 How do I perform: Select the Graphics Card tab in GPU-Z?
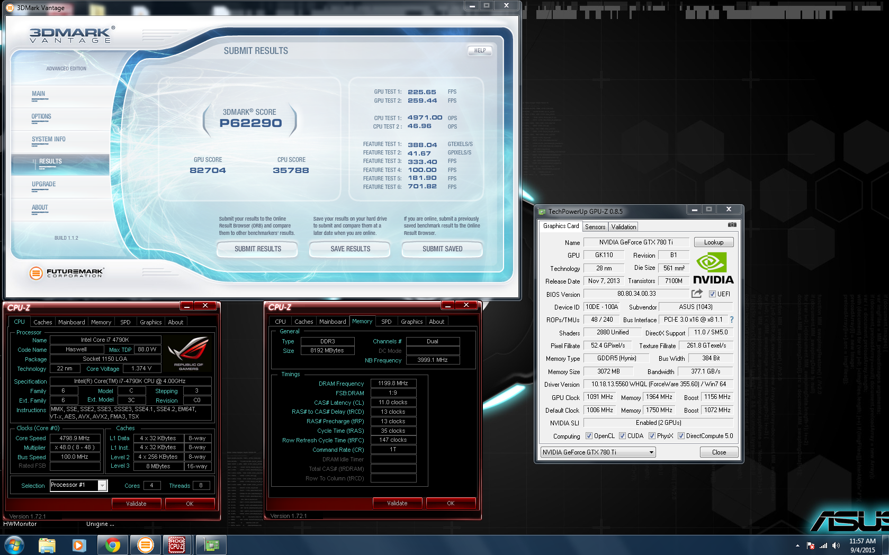[x=561, y=226]
